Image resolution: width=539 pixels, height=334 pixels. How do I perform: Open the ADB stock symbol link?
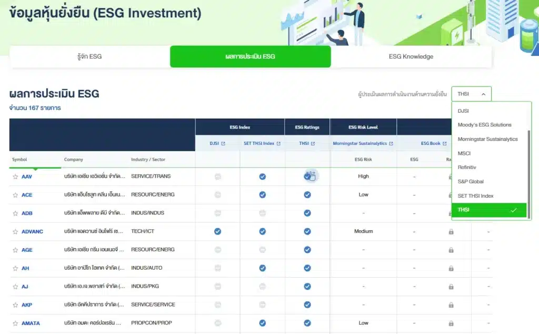27,213
